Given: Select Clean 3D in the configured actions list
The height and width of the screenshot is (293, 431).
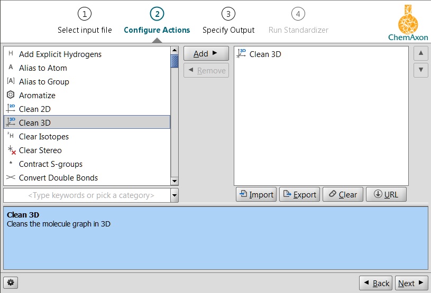Looking at the screenshot, I should tap(265, 54).
